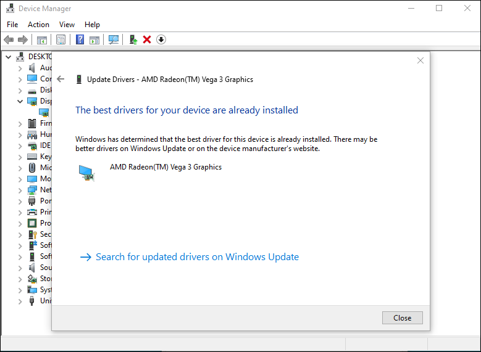This screenshot has width=481, height=352.
Task: Collapse the DESKTOP root tree node
Action: pos(9,57)
